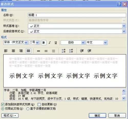The height and width of the screenshot is (119, 128).
Task: Open font name 宋体 dropdown
Action: point(26,42)
